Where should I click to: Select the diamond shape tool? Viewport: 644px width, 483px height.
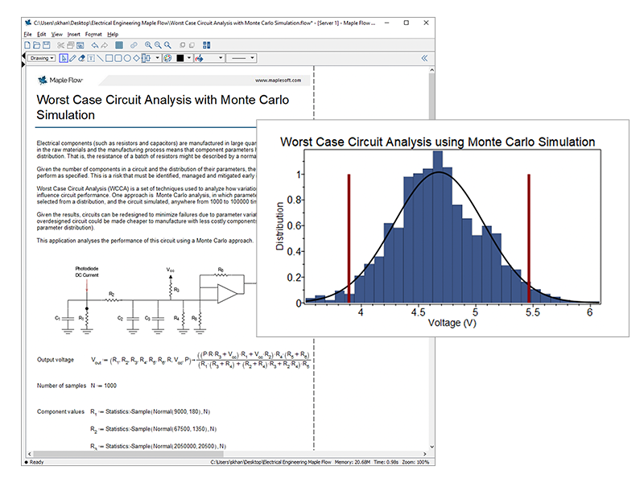point(136,58)
